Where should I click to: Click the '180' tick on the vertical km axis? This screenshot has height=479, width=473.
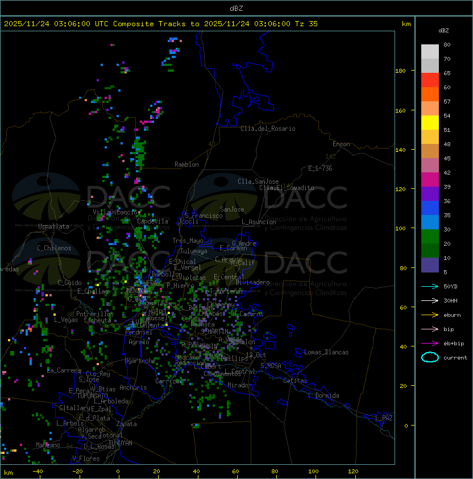pyautogui.click(x=400, y=71)
